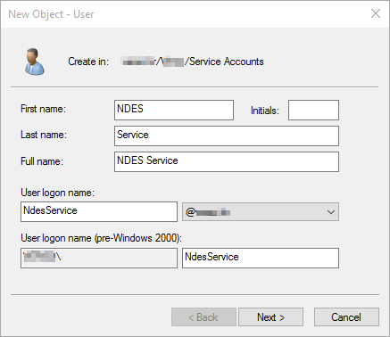Open the UPN suffix domain dropdown
Image resolution: width=390 pixels, height=337 pixels.
[261, 212]
